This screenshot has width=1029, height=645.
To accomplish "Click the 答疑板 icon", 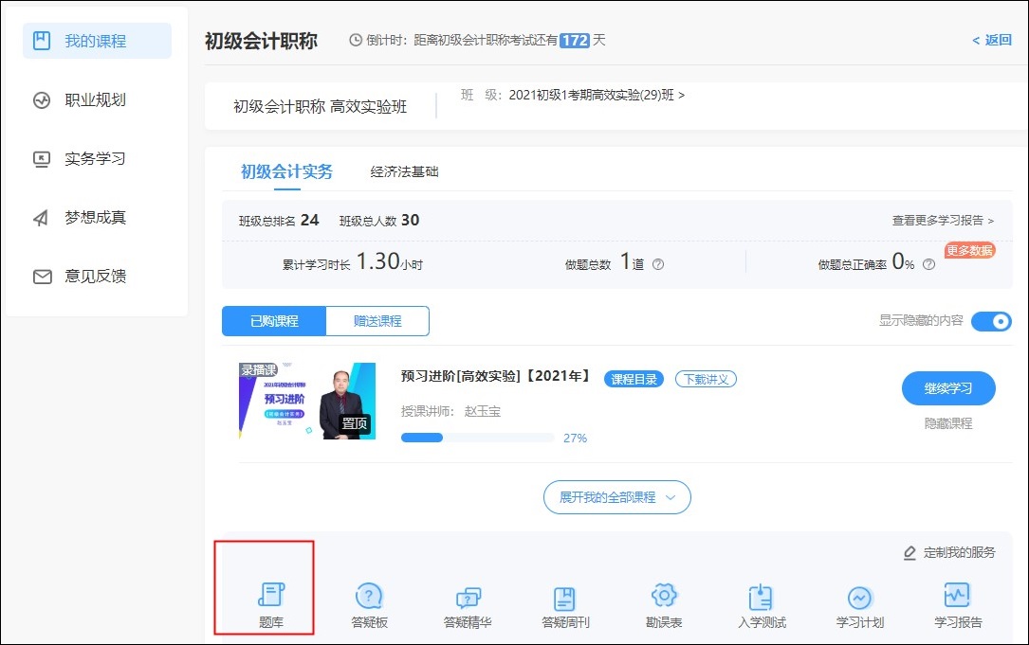I will (x=369, y=601).
